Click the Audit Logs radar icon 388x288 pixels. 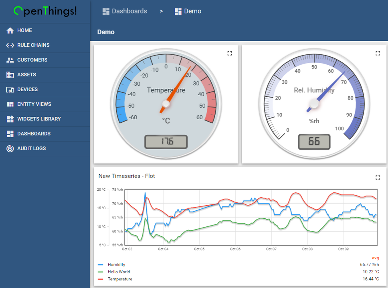[10, 148]
